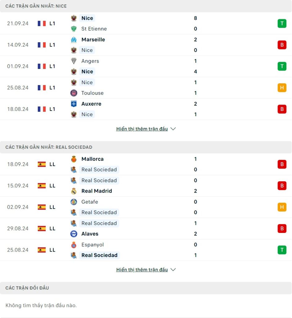
Task: Click the France flag for 21.09.24 match
Action: tap(42, 24)
